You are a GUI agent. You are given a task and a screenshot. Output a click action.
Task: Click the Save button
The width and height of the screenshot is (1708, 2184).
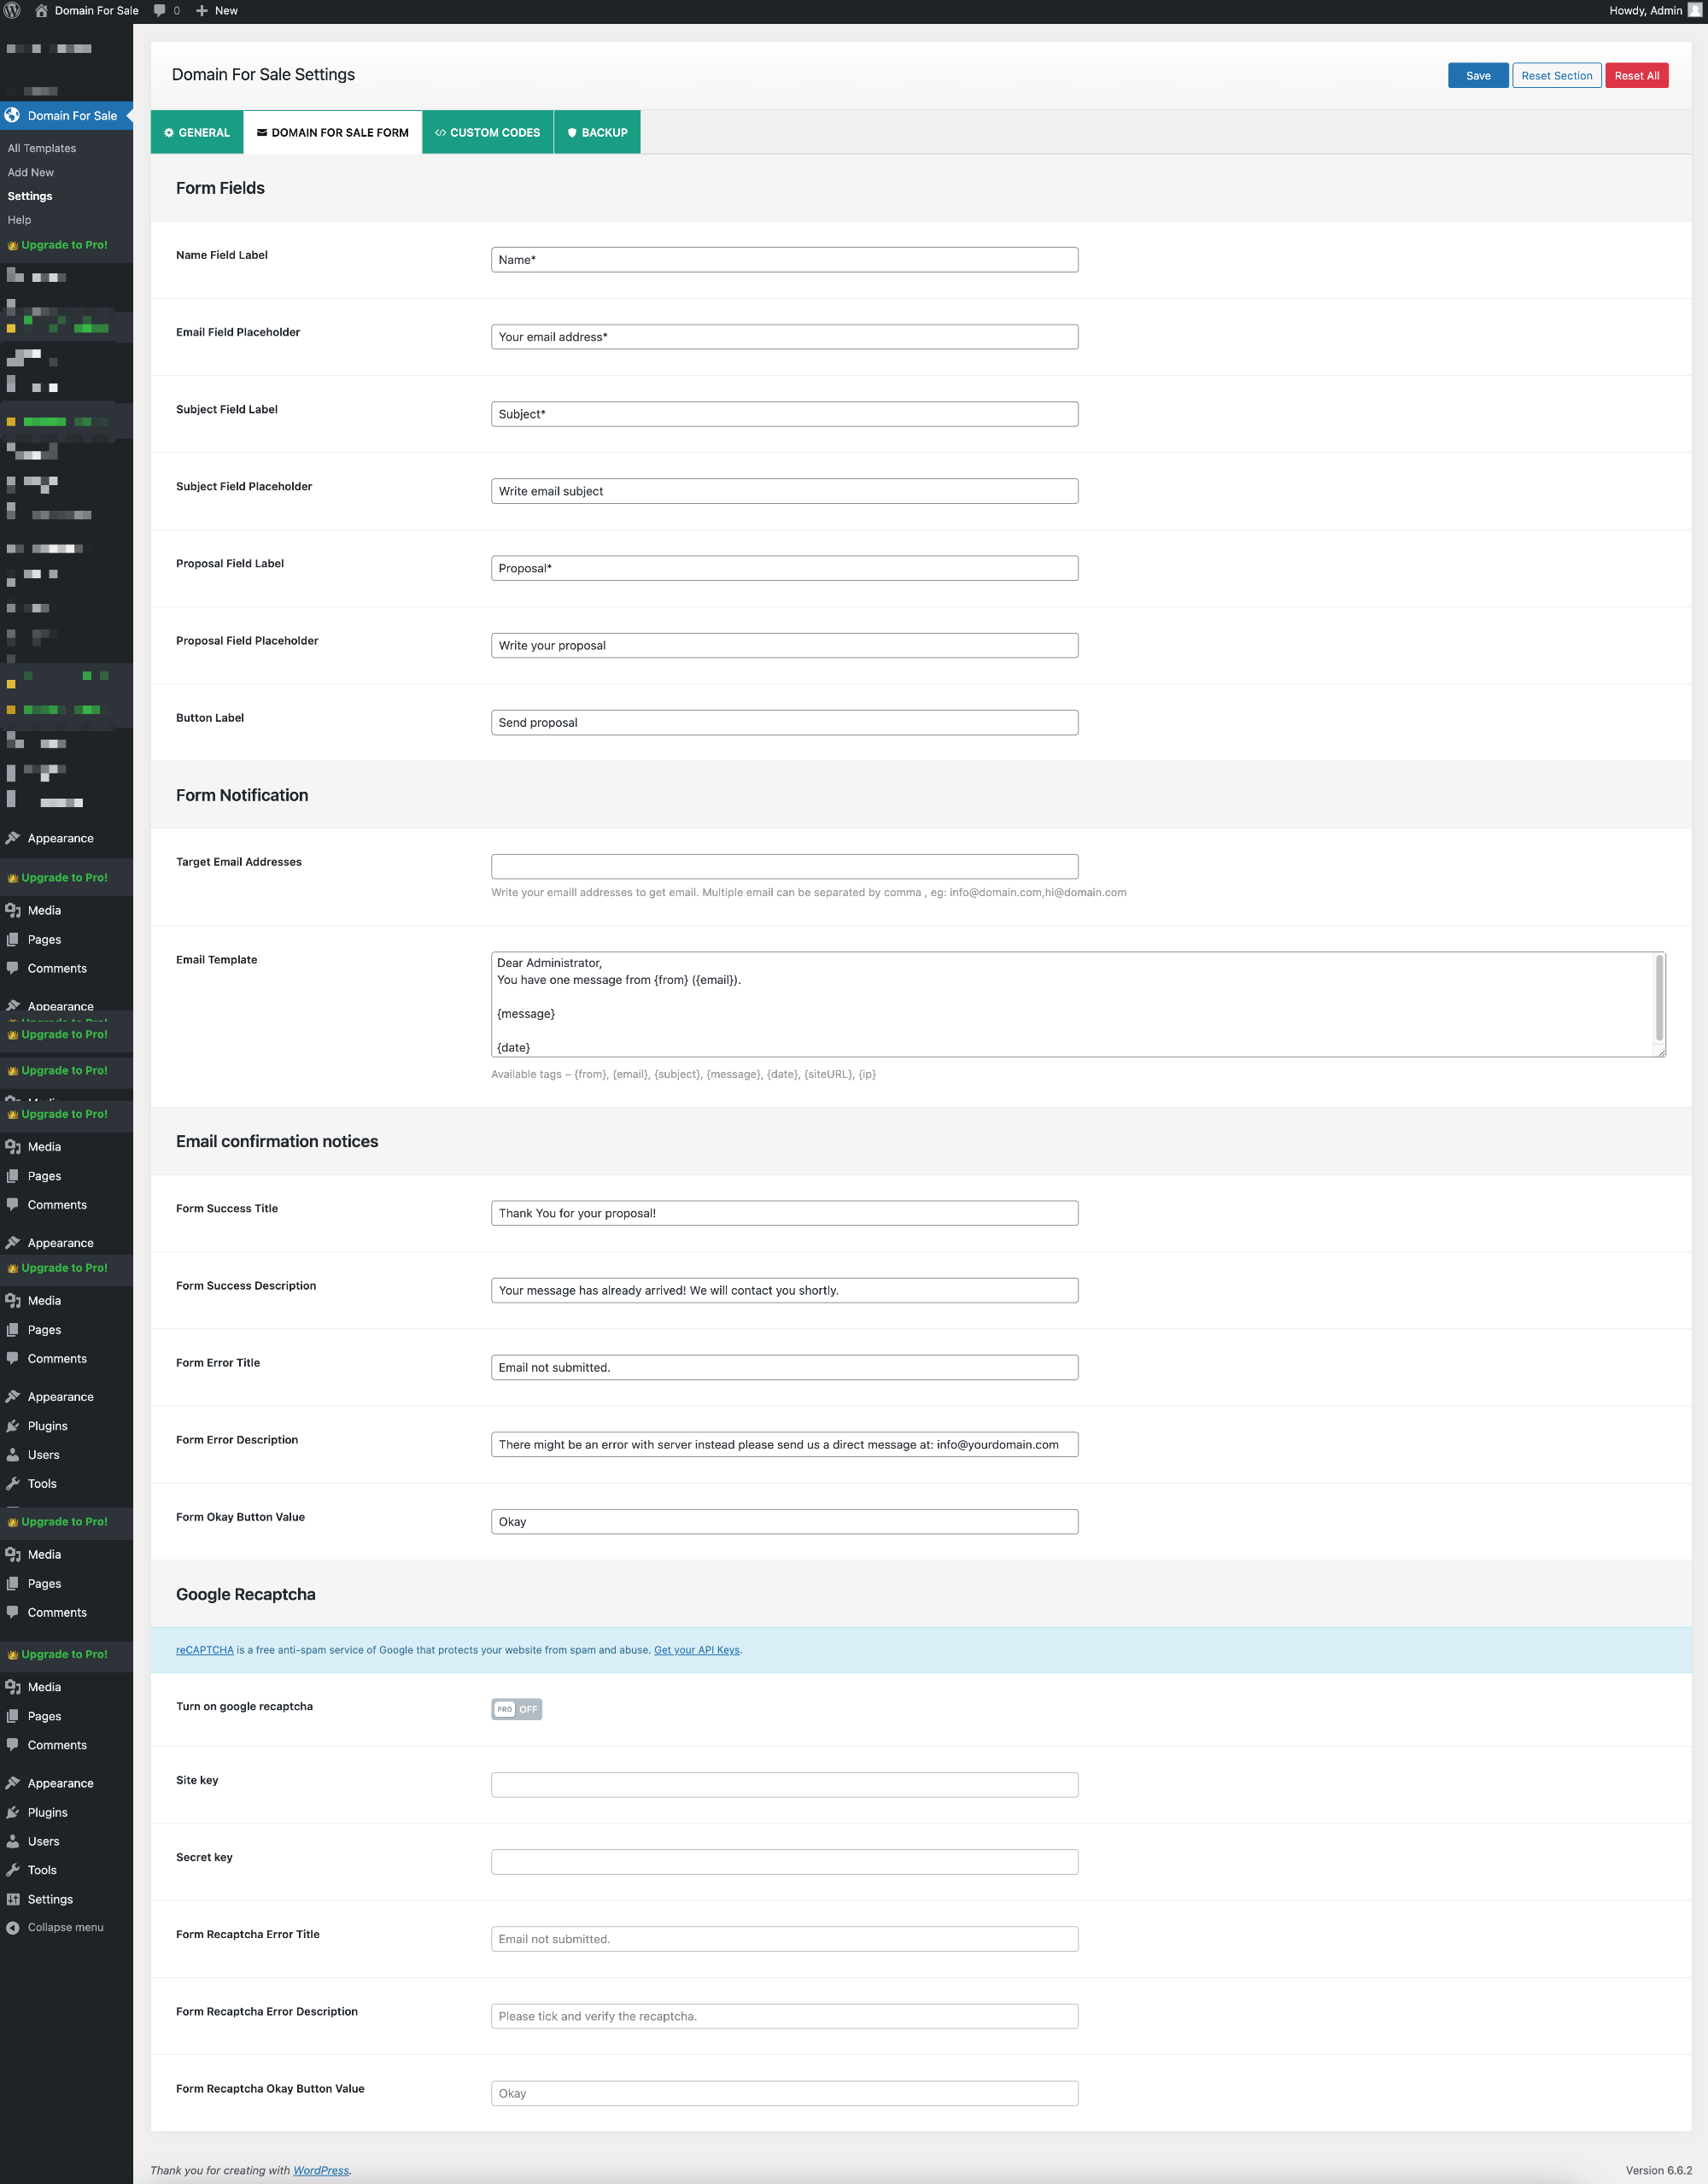1477,74
